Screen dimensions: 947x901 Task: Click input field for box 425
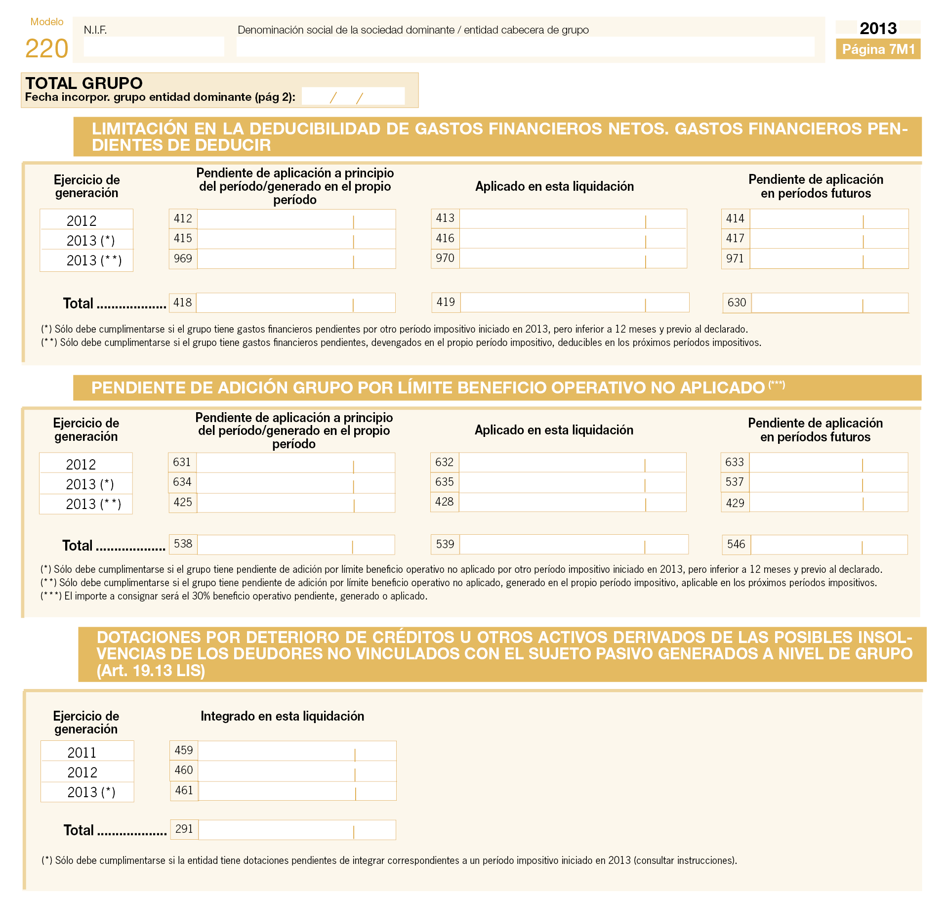(x=296, y=503)
